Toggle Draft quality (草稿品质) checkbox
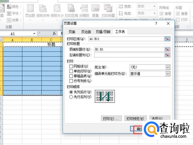This screenshot has width=193, height=145. (71, 76)
